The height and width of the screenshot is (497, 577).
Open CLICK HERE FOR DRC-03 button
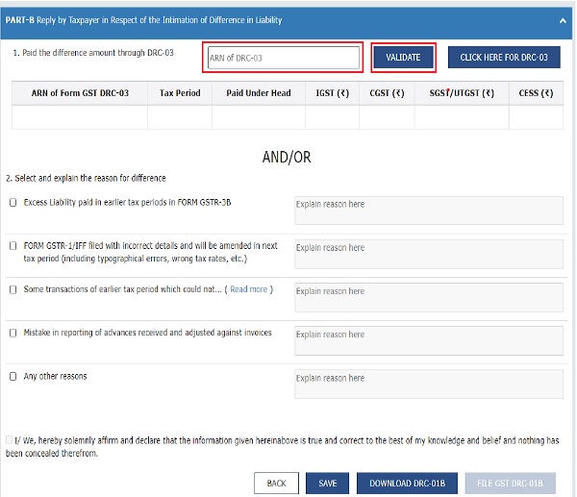504,58
